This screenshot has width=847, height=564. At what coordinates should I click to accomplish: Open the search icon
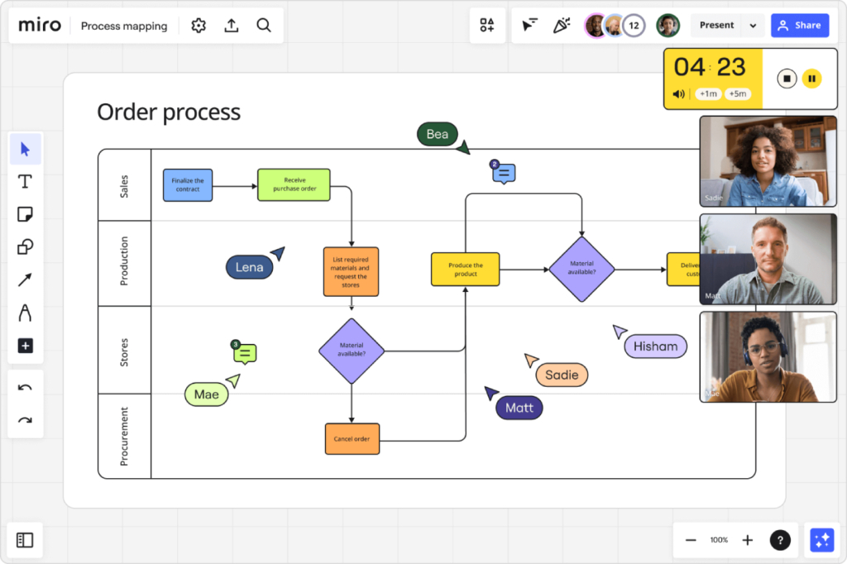264,26
